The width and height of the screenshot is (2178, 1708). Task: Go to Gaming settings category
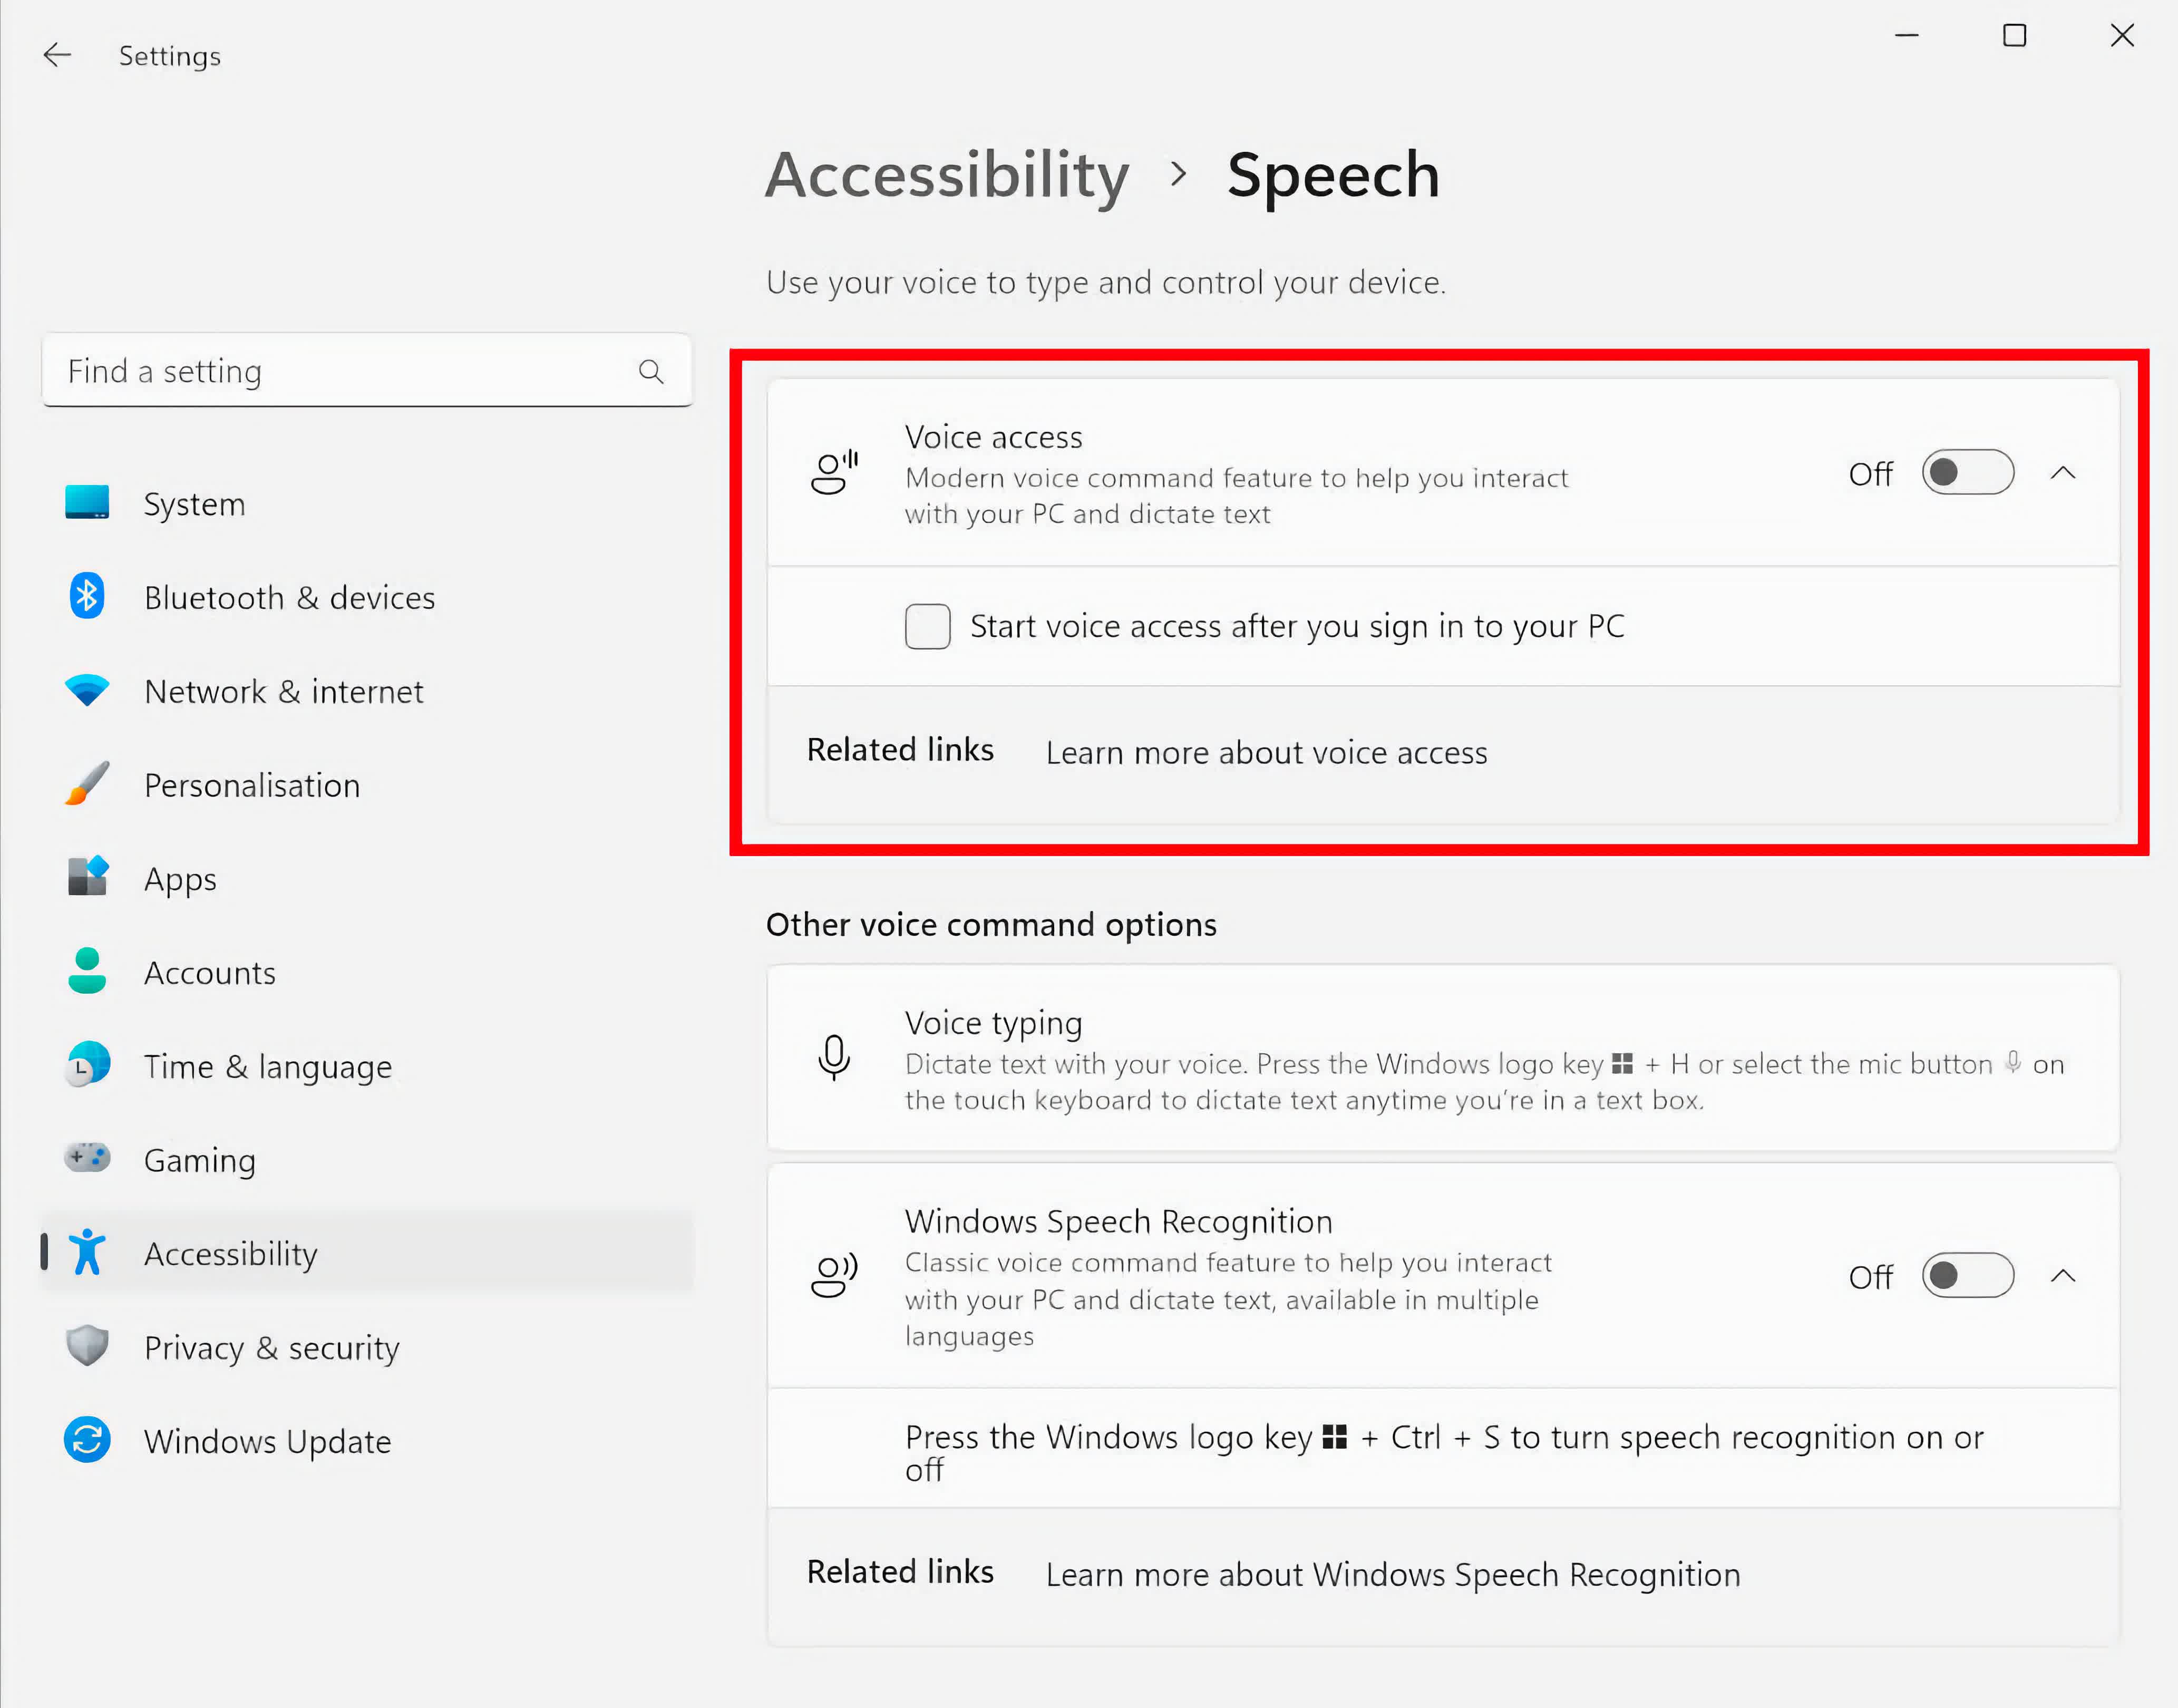[199, 1160]
